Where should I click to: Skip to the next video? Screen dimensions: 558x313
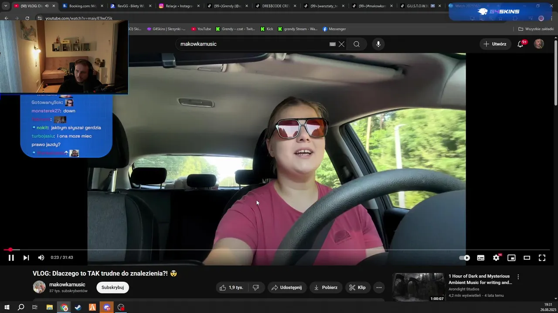[x=26, y=258]
